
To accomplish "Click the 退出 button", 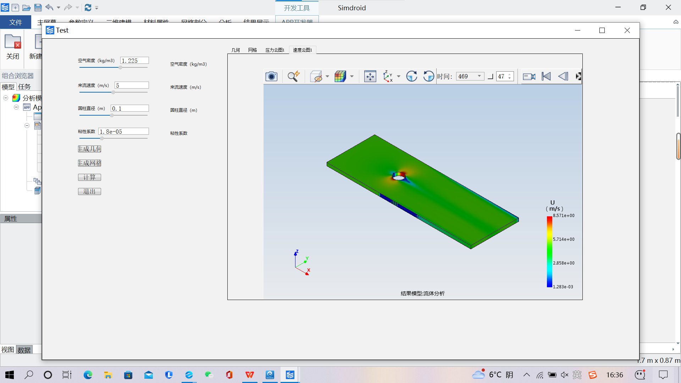I will click(x=89, y=191).
